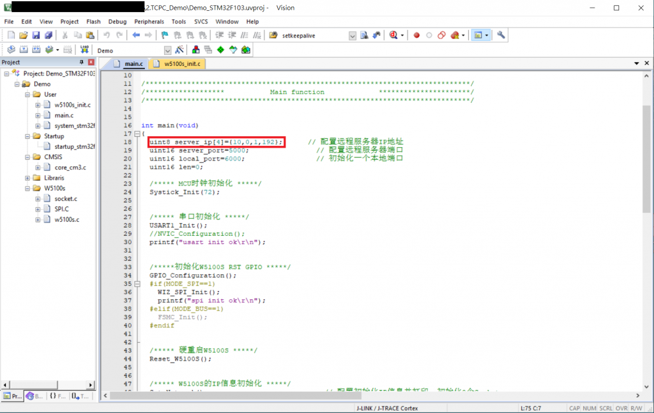Collapse the User folder in project tree

[27, 95]
